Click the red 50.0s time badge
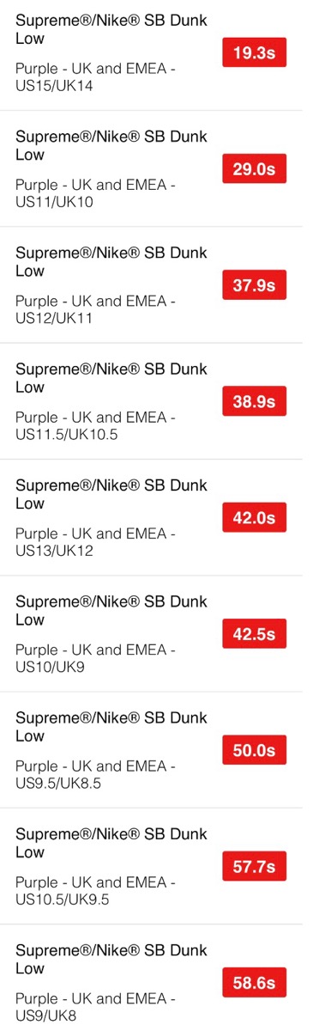 254,750
